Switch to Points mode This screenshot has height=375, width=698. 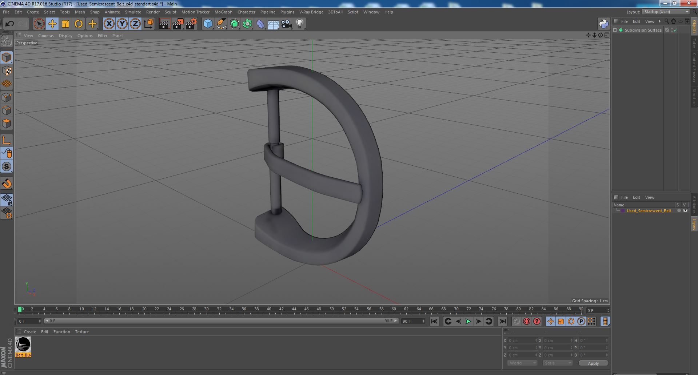[x=7, y=97]
